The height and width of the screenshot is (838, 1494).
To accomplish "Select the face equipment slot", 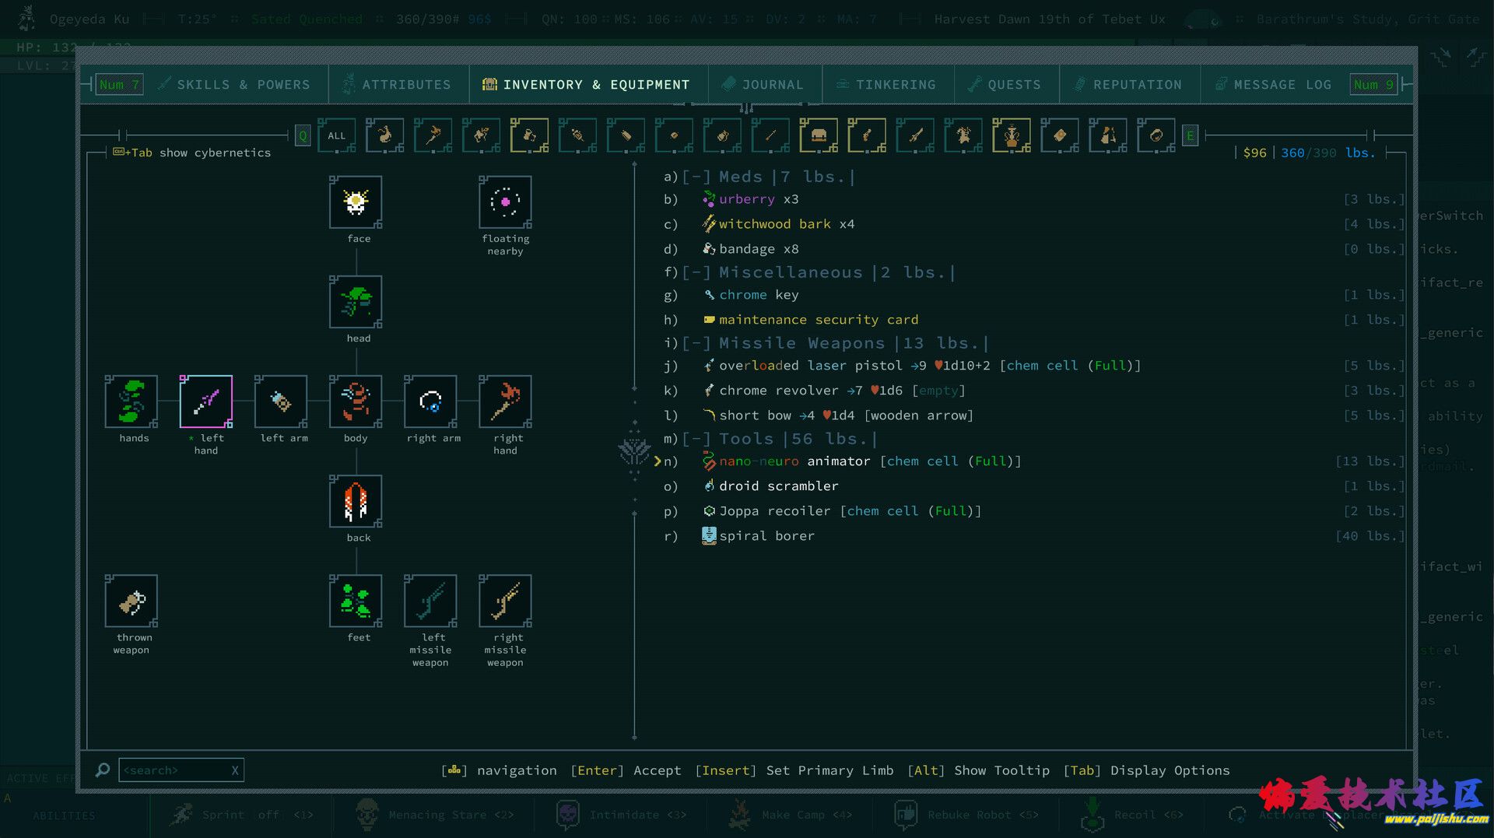I will 356,202.
